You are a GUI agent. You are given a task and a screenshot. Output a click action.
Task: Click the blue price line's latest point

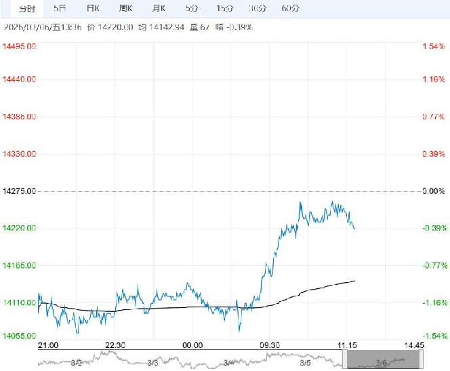[354, 228]
